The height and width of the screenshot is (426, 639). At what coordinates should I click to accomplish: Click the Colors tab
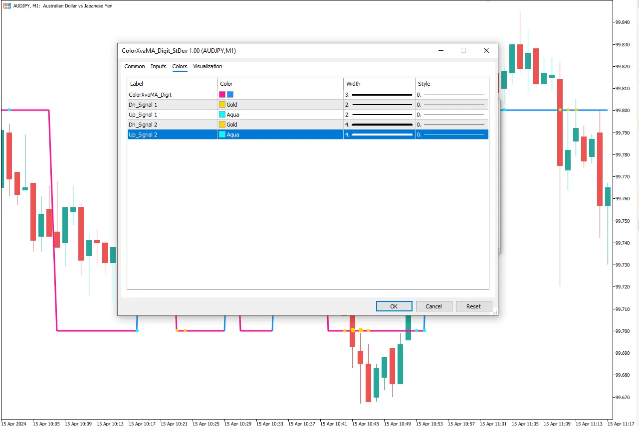pos(180,66)
